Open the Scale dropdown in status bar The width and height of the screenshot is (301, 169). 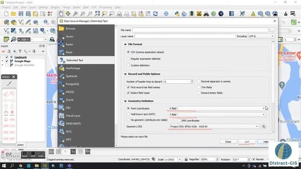tap(180, 160)
